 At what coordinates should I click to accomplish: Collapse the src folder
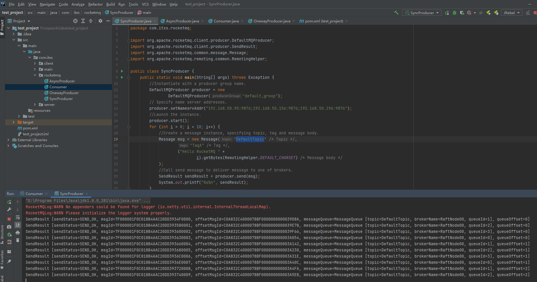click(14, 40)
